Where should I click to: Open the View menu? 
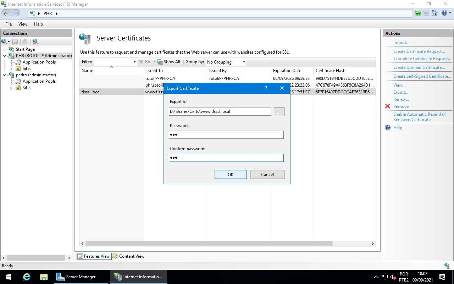[23, 24]
